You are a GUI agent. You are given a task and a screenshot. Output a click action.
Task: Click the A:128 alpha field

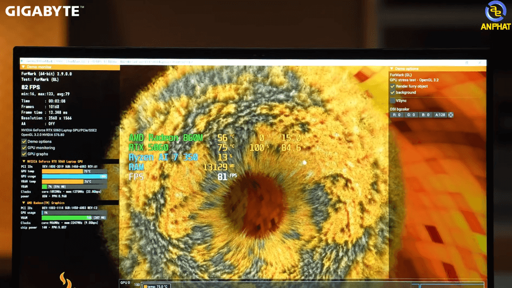pos(440,115)
